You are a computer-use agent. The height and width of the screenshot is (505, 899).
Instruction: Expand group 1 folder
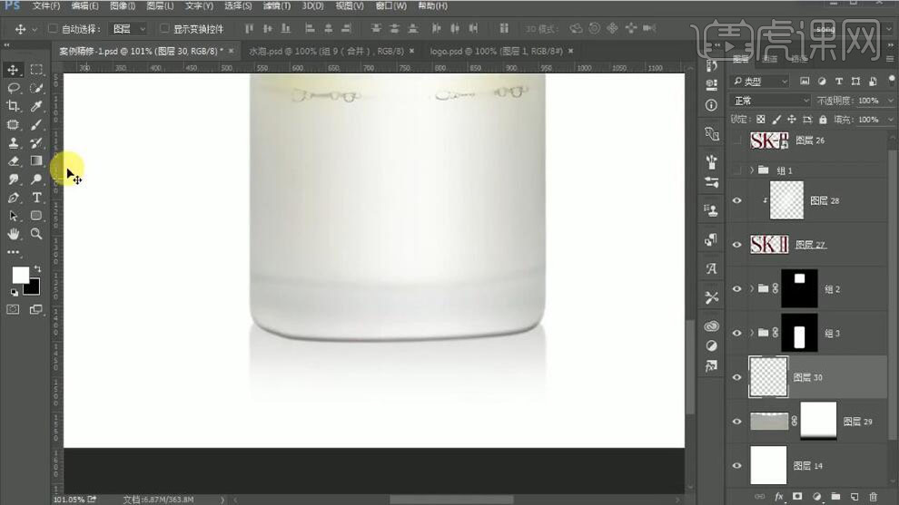point(752,170)
